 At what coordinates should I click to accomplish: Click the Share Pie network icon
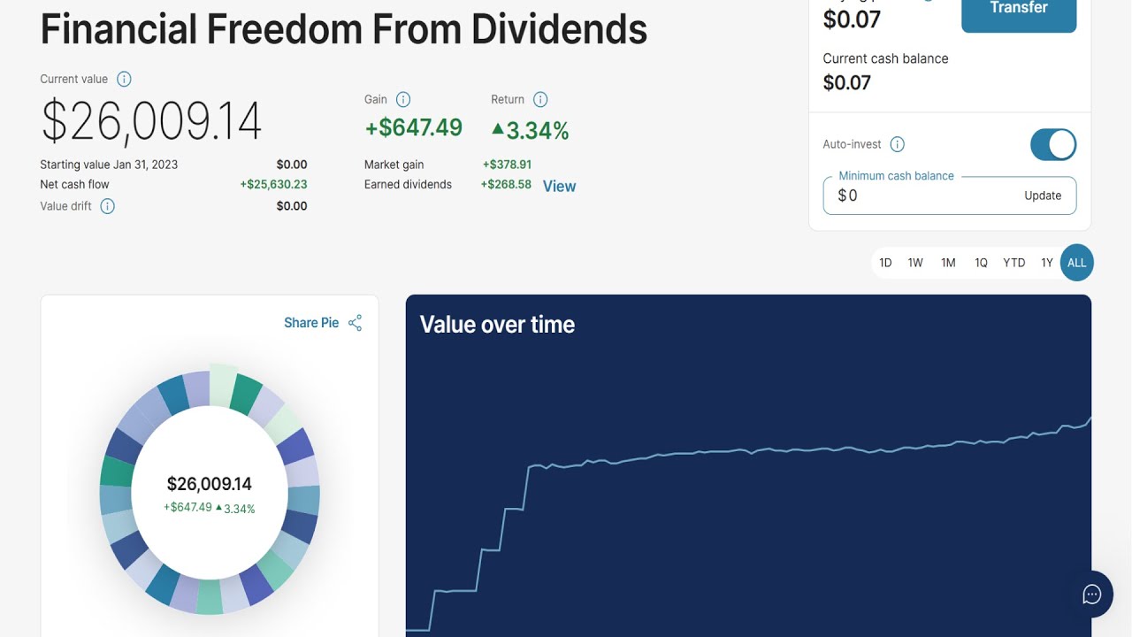pyautogui.click(x=355, y=323)
